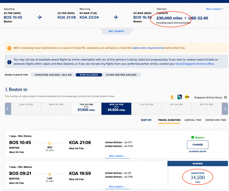Expand More details in fare summary
229x191 pixels.
tap(215, 9)
